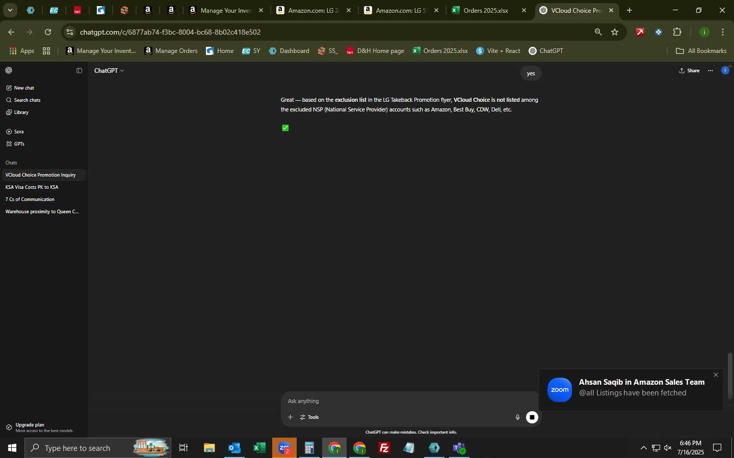Screen dimensions: 734x458
Task: Open GPTs from sidebar
Action: pos(15,144)
